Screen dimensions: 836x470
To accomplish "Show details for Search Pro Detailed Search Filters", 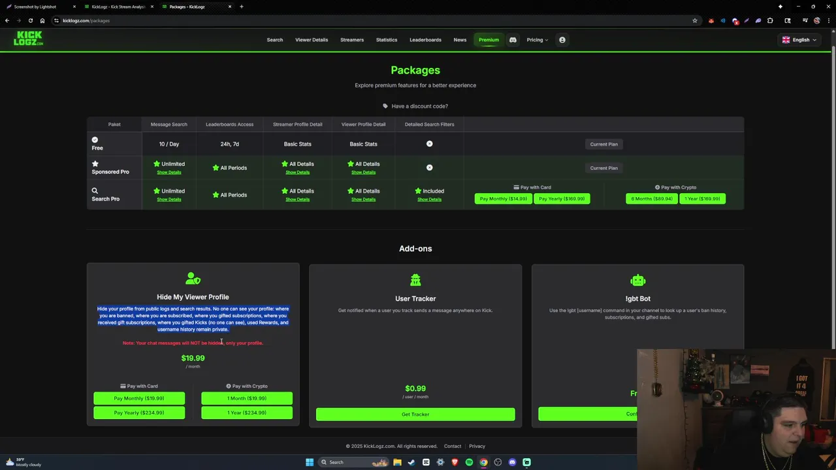I will 429,200.
